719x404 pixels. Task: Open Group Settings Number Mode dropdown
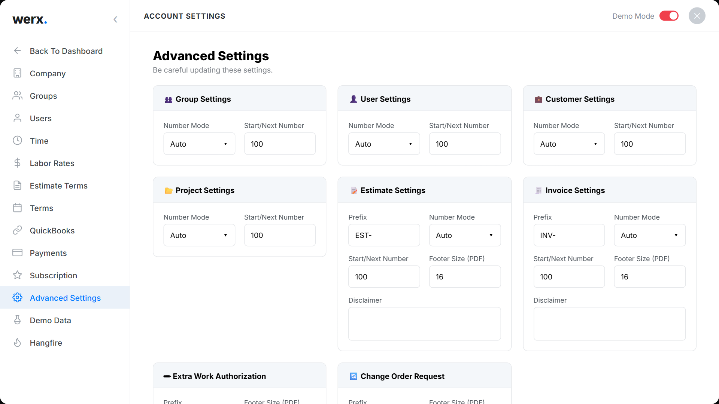click(199, 144)
